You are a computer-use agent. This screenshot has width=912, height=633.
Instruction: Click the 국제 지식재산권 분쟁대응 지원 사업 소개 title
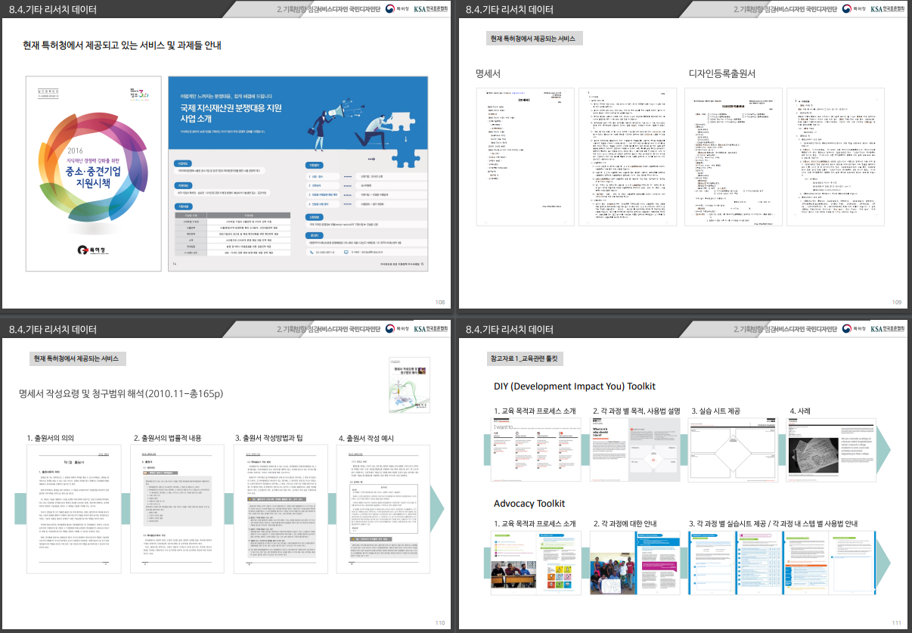click(x=225, y=113)
